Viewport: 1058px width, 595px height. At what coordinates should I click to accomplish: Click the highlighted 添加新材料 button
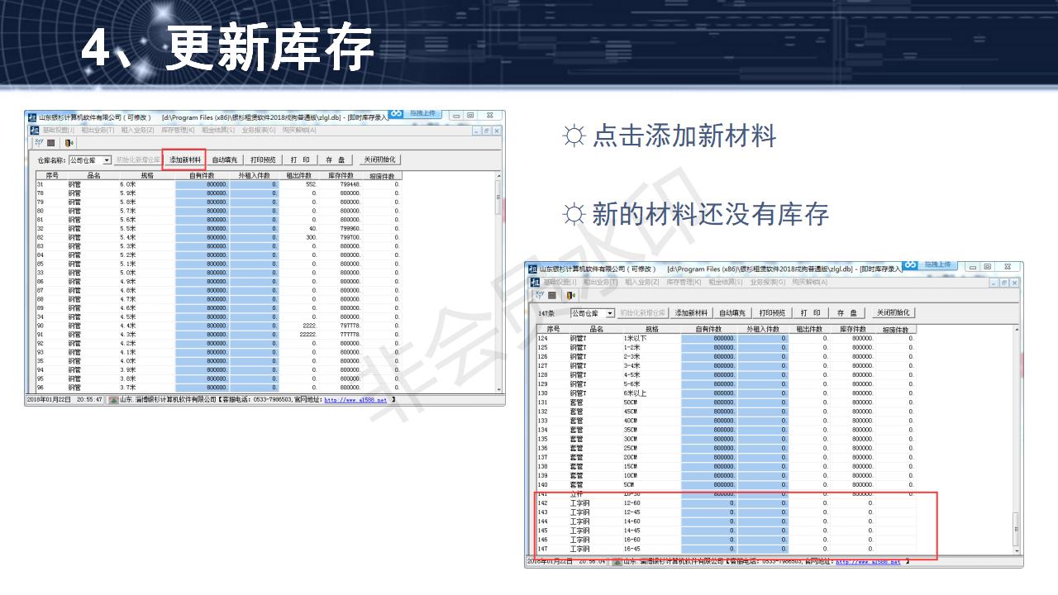[x=187, y=159]
